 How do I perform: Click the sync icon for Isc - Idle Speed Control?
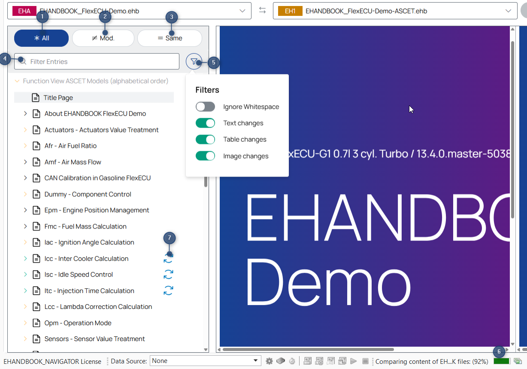pos(168,274)
